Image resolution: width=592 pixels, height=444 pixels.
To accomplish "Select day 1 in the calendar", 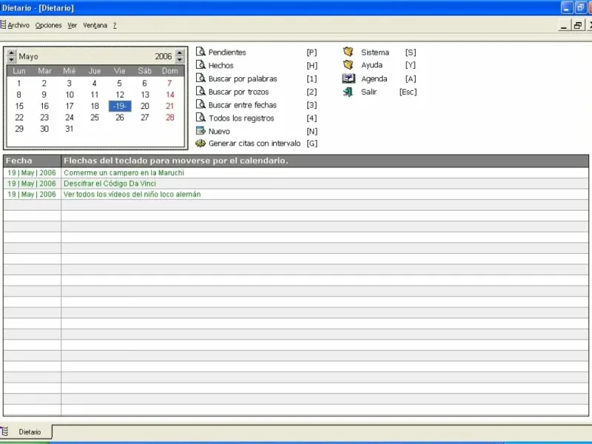I will click(x=19, y=83).
